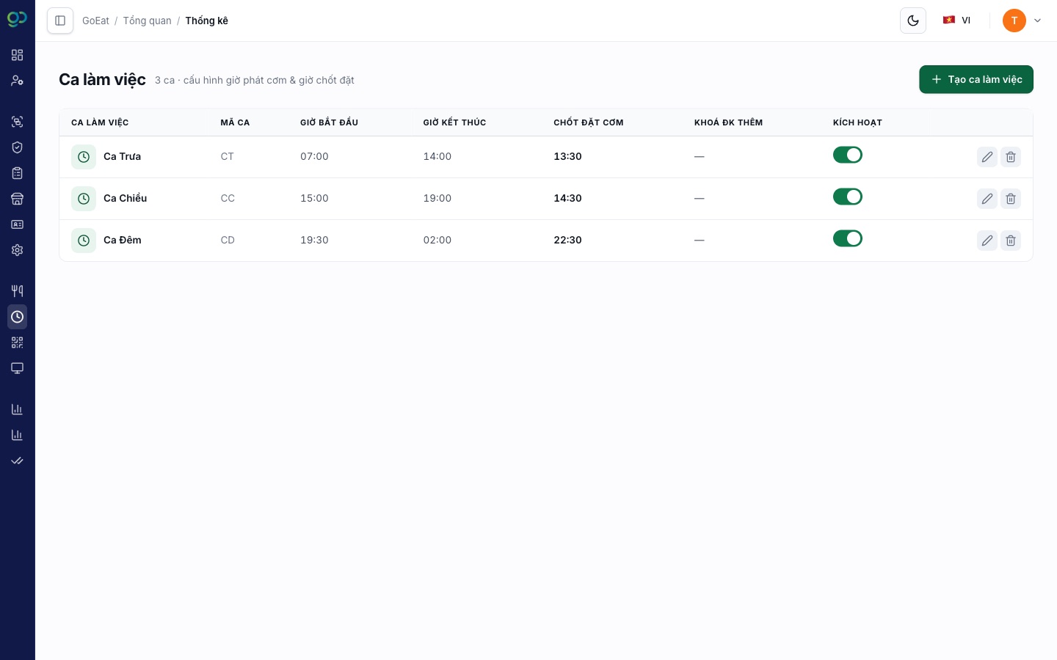
Task: Disable the Ca Chiều activation switch
Action: pyautogui.click(x=848, y=197)
